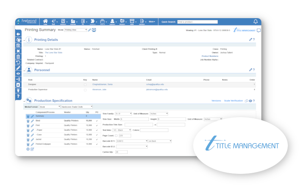This screenshot has width=303, height=189.
Task: Open the Media/Format Book dropdown
Action: (50, 107)
